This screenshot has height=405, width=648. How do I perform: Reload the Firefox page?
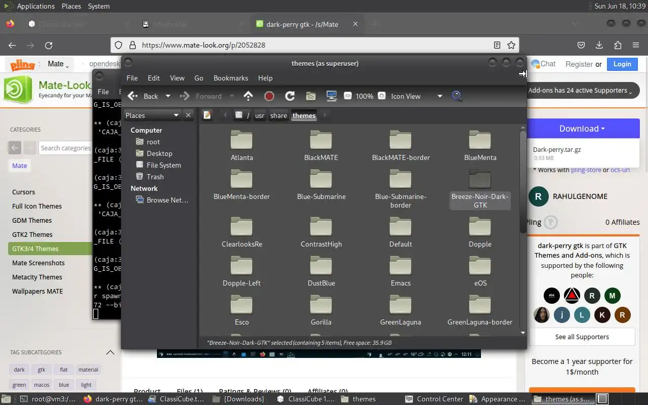(49, 45)
